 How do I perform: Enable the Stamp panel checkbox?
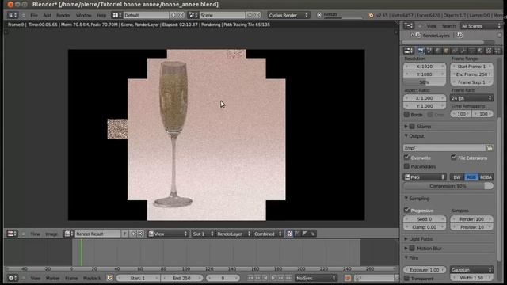pos(412,127)
